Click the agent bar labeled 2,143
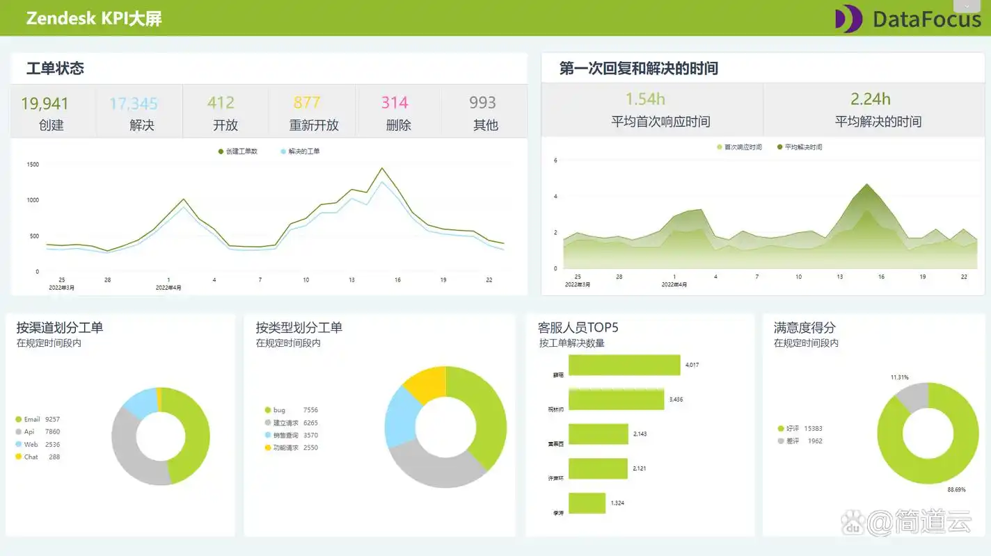Screen dimensions: 991x556 click(x=598, y=434)
